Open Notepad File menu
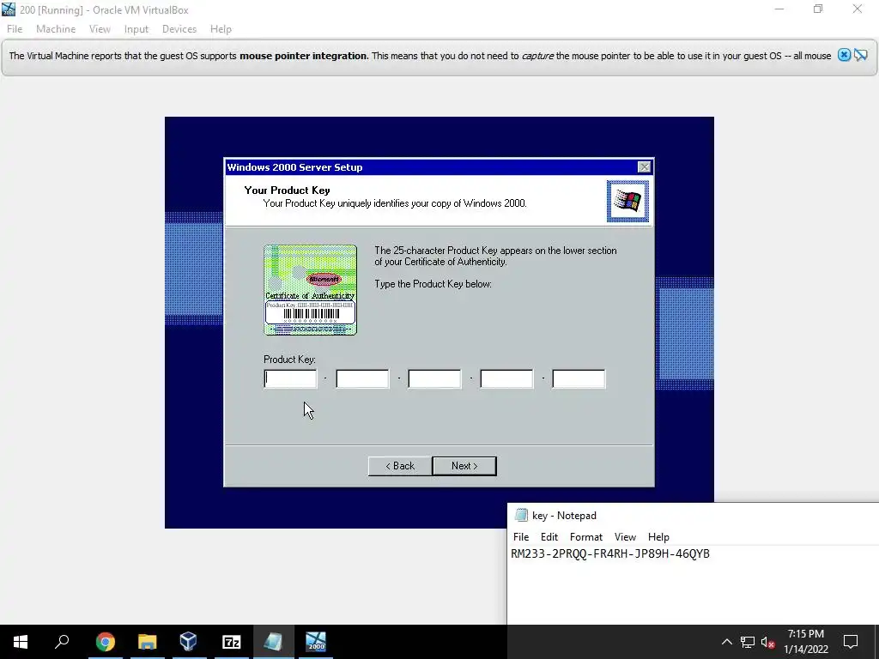This screenshot has height=659, width=879. [x=521, y=537]
